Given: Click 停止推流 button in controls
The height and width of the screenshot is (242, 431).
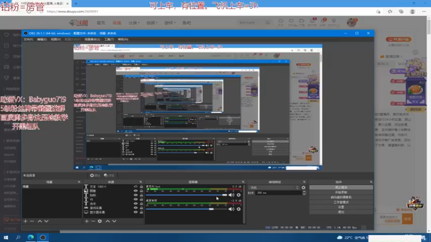Looking at the screenshot, I should click(x=341, y=187).
